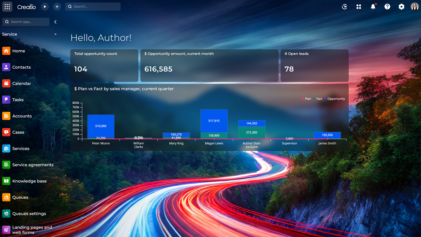Open the Services section label
This screenshot has height=237, width=421.
click(21, 149)
